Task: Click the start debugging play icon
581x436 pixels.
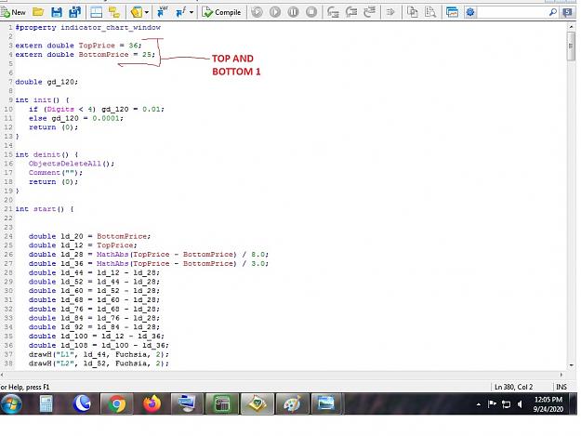Action: pos(275,12)
